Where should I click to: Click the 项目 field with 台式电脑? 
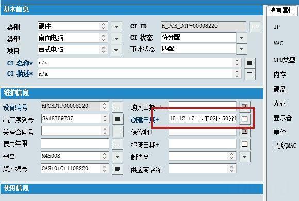(73, 50)
